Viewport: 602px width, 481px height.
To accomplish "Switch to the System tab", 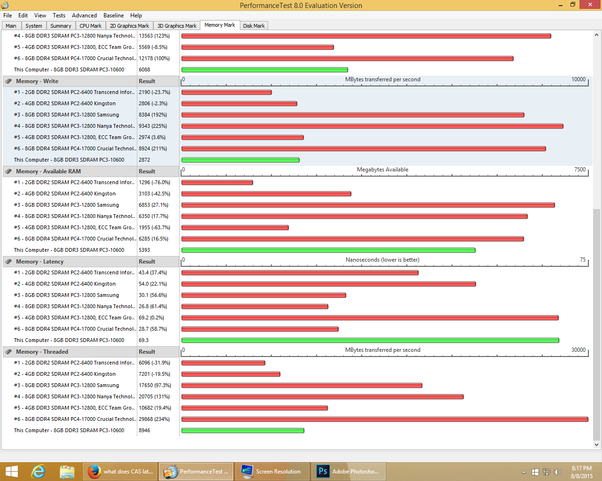I will [x=34, y=26].
